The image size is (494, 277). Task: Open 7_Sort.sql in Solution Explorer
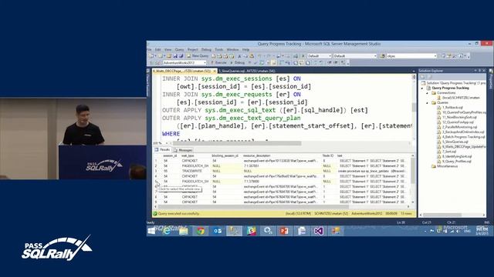tap(447, 152)
